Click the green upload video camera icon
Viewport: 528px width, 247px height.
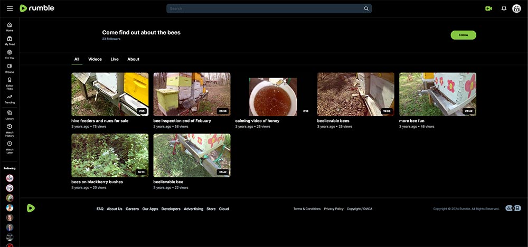(488, 9)
